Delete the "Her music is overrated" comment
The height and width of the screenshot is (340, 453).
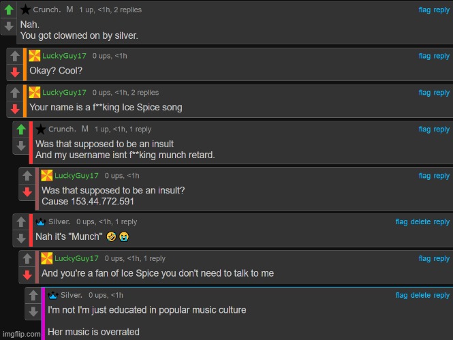[420, 296]
